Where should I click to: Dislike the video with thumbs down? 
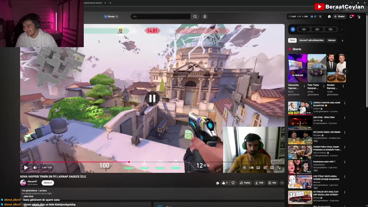coord(233,183)
